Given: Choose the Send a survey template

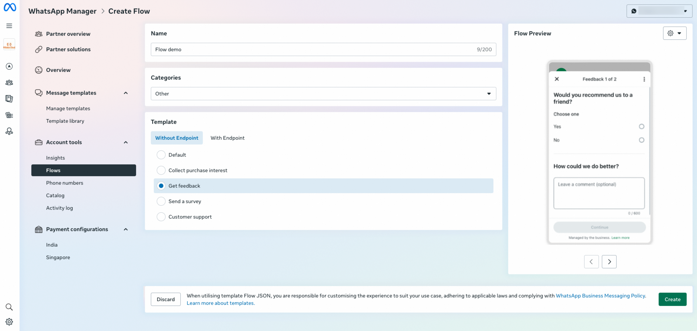Looking at the screenshot, I should (161, 201).
